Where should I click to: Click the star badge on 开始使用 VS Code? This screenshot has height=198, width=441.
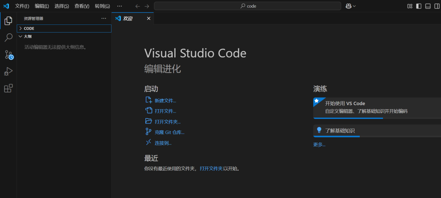pyautogui.click(x=316, y=101)
